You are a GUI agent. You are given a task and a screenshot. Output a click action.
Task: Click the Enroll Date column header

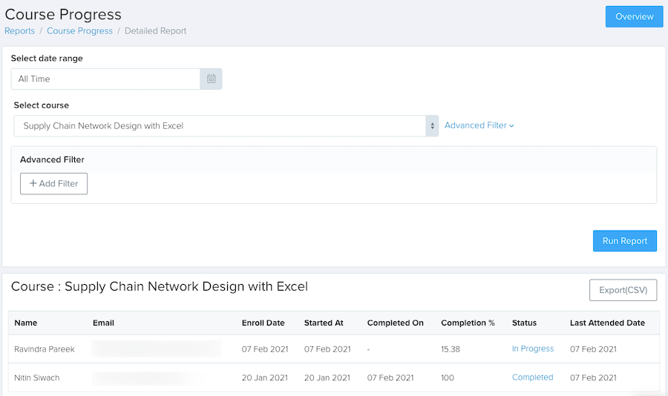coord(263,323)
